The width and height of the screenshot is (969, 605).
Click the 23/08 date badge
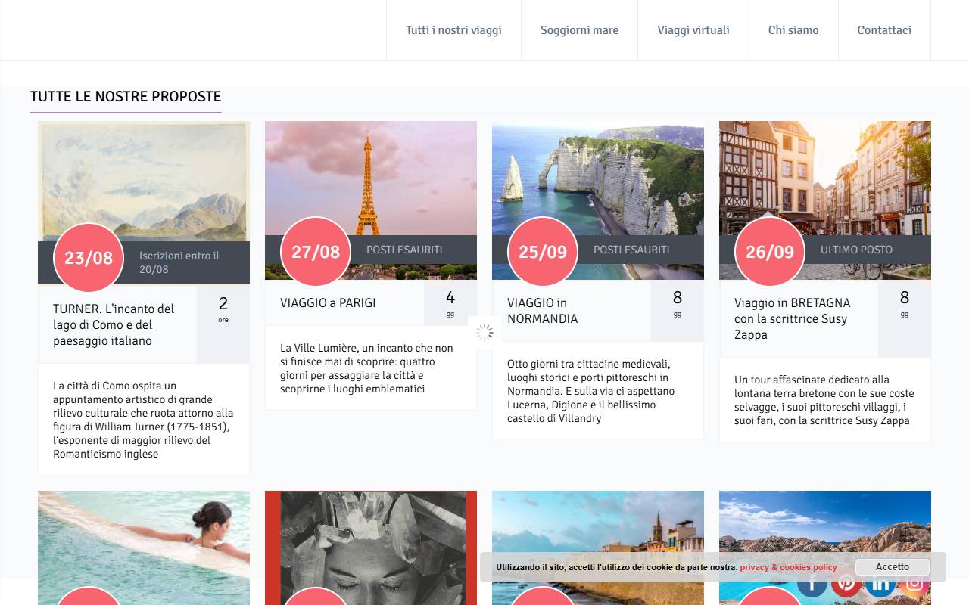[x=89, y=258]
